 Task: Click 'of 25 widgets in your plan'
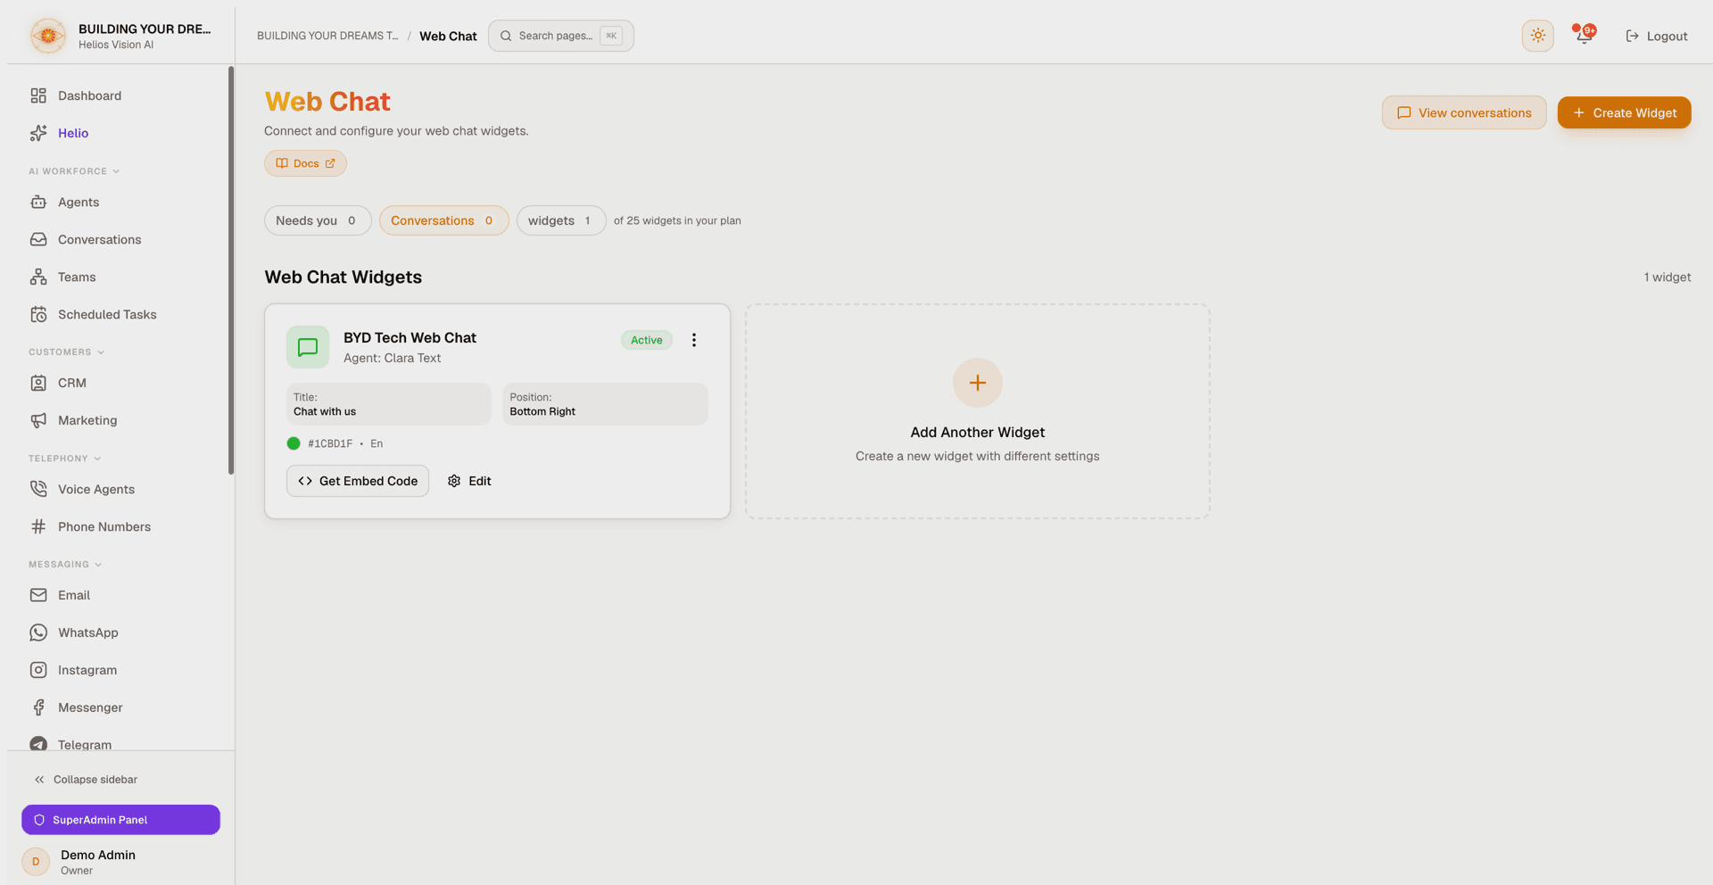point(677,220)
